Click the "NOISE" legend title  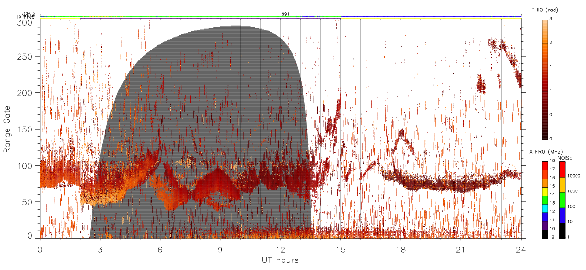pyautogui.click(x=566, y=158)
